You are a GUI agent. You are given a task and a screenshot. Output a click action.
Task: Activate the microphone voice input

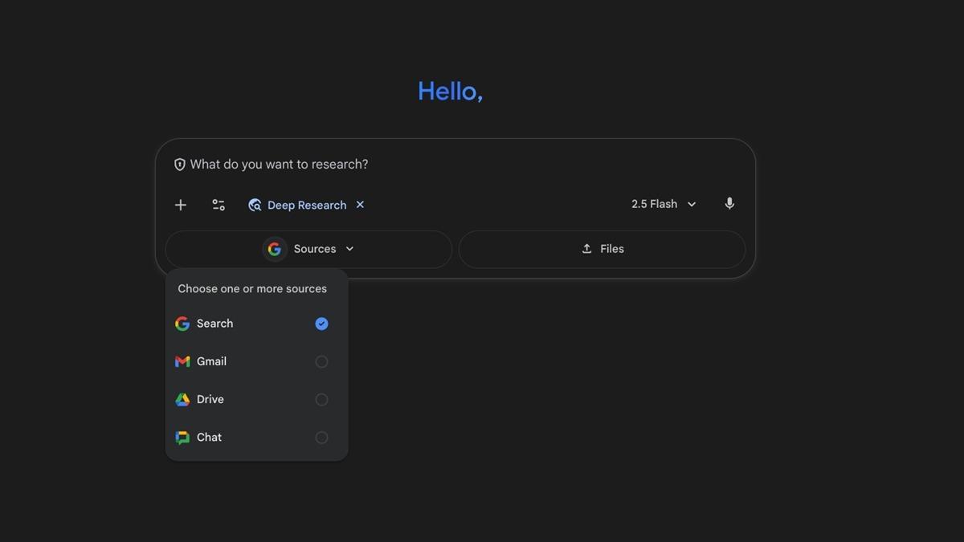[x=729, y=204]
